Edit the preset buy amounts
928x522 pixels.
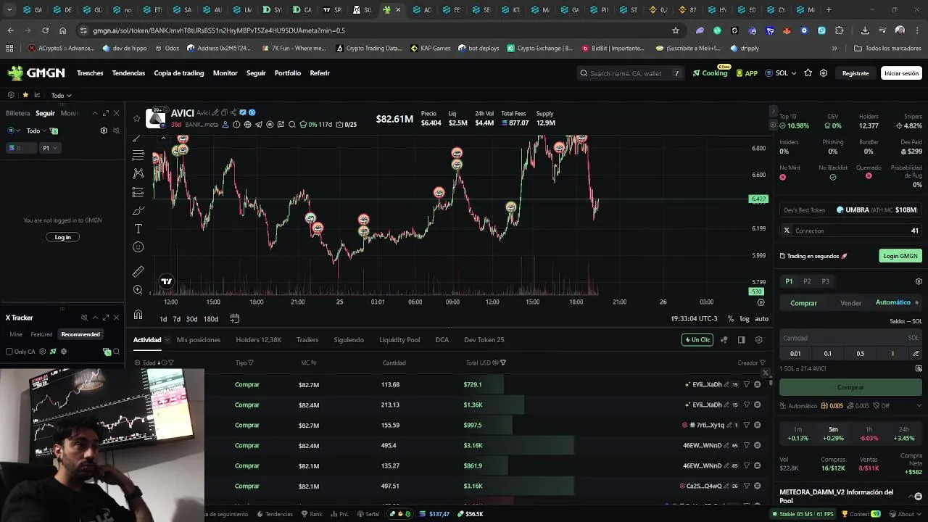(916, 353)
